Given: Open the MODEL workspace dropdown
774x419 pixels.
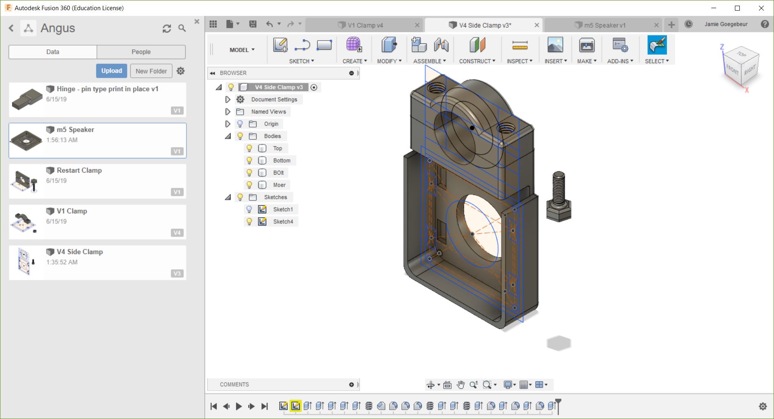Looking at the screenshot, I should click(x=242, y=50).
